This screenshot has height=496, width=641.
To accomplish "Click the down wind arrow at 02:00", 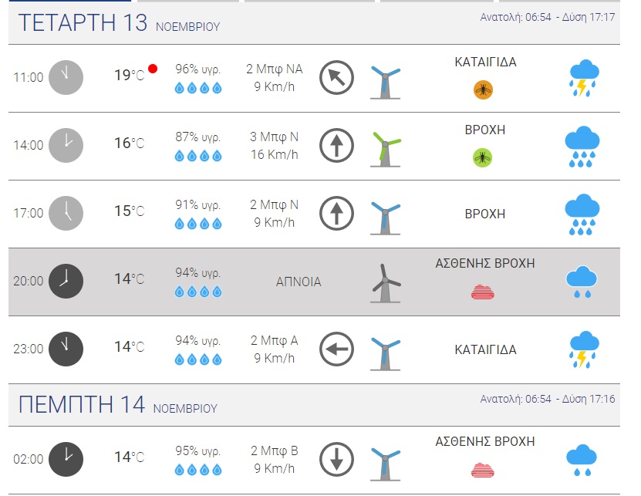I will click(x=336, y=458).
